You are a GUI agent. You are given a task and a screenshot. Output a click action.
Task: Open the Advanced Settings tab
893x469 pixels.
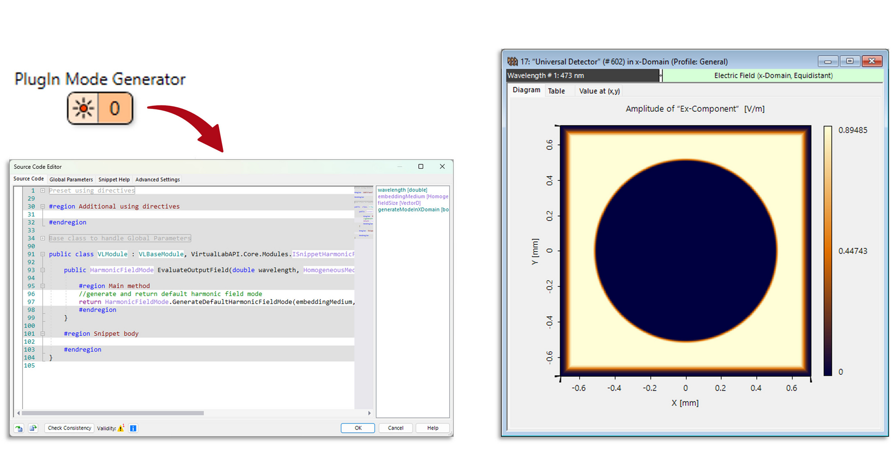[158, 180]
